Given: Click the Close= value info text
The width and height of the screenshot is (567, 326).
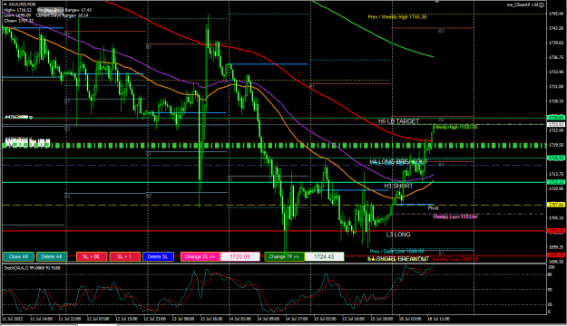Looking at the screenshot, I should click(x=18, y=21).
